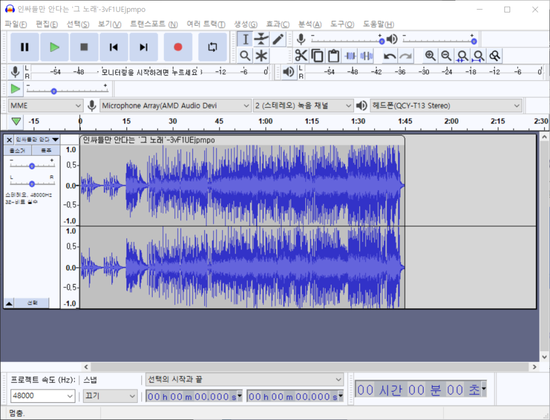Silence audio selection icon
The image size is (550, 420).
tap(366, 55)
